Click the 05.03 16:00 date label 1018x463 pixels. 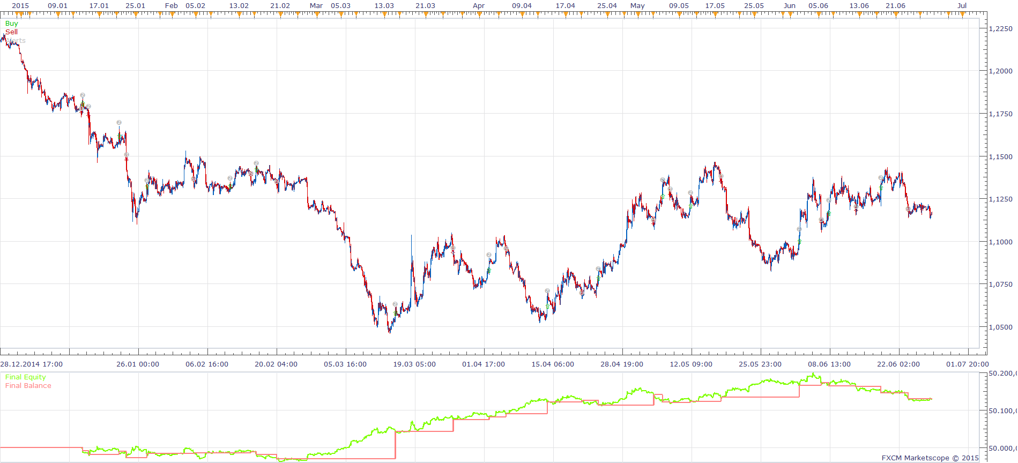tap(345, 364)
